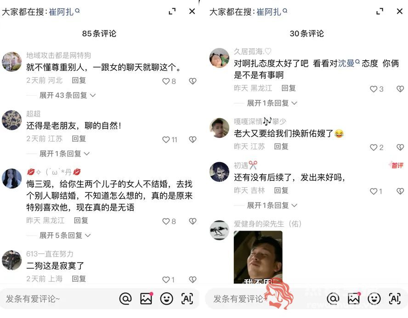Focus the left 发条有爱评论 input field

point(59,299)
